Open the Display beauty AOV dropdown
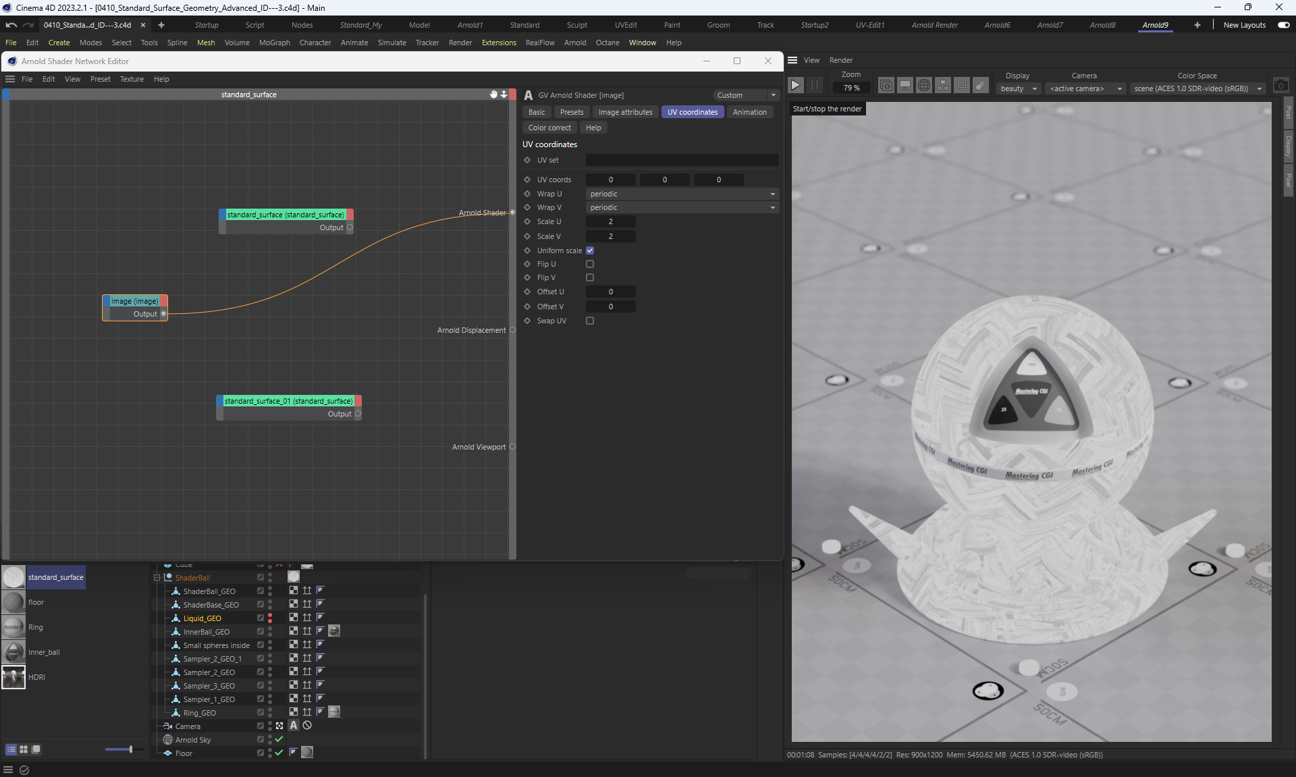Screen dimensions: 1296x777 click(x=1019, y=88)
